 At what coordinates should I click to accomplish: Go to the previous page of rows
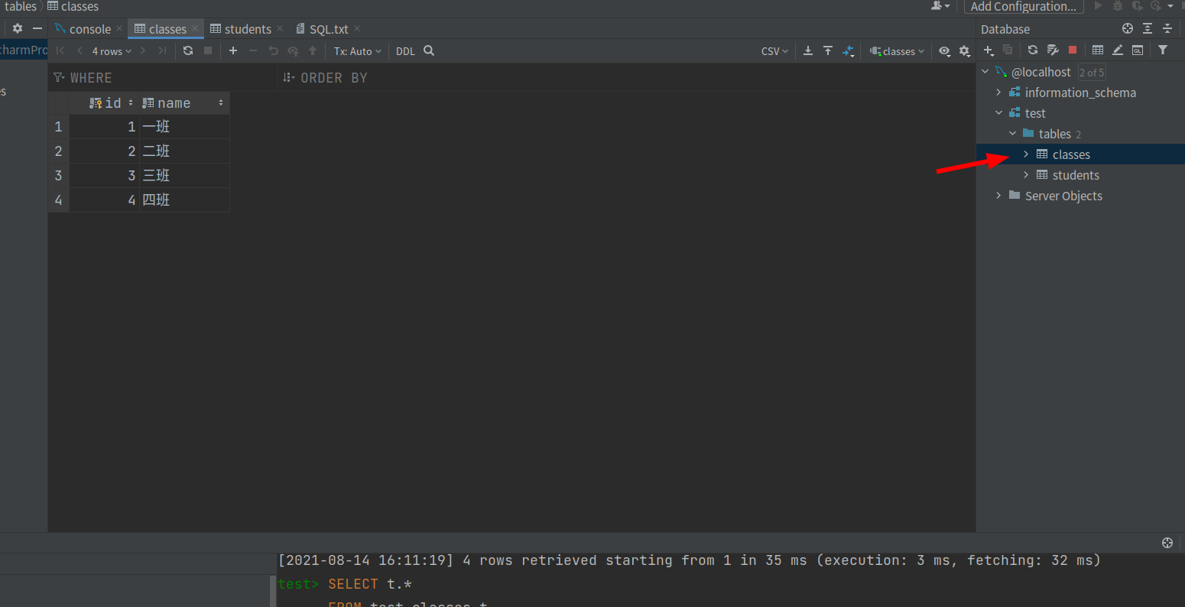[80, 51]
